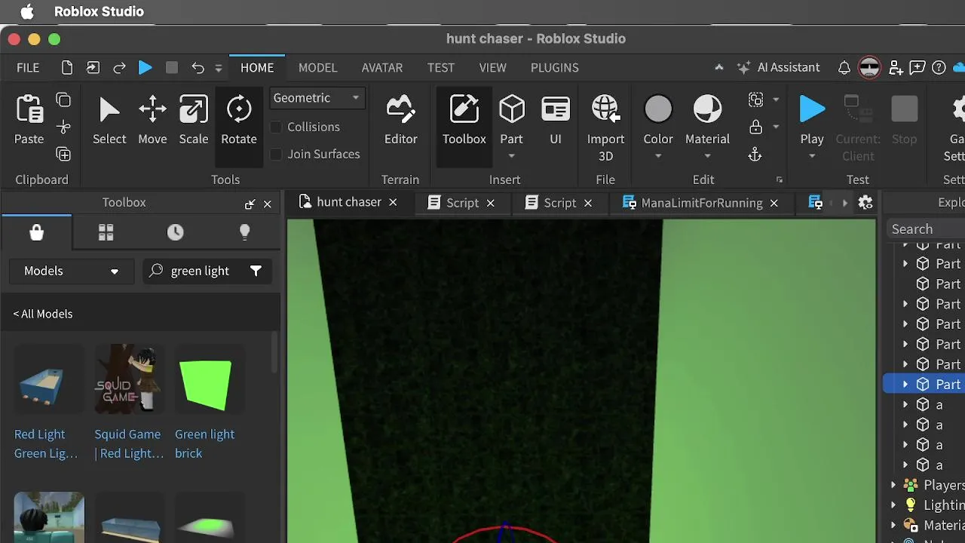
Task: Switch to the PLUGINS ribbon tab
Action: (x=555, y=68)
